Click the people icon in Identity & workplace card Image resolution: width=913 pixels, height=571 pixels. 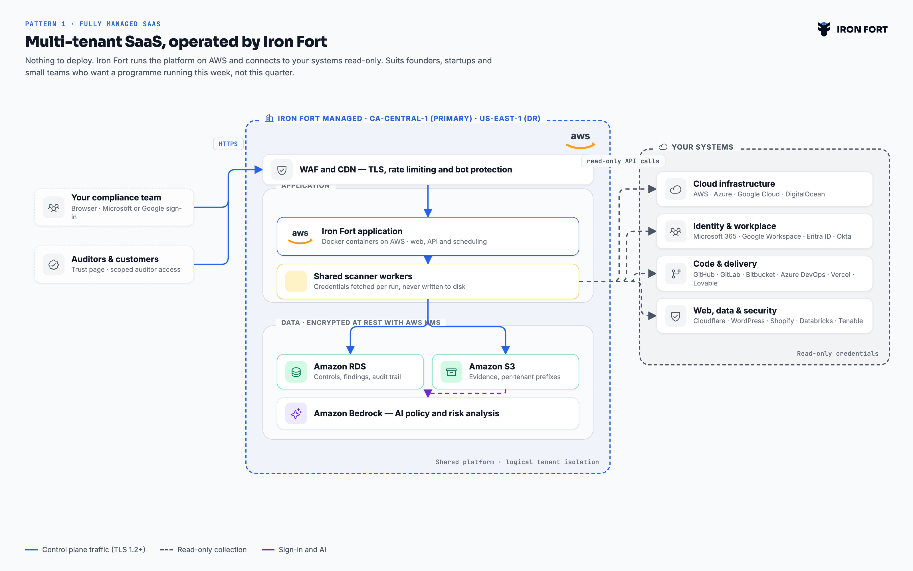pyautogui.click(x=676, y=232)
